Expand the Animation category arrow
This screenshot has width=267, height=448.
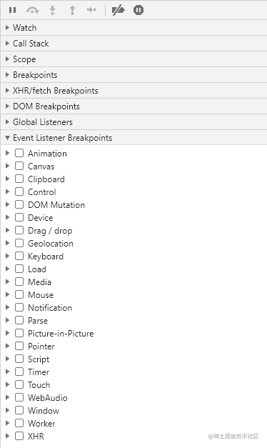click(8, 153)
